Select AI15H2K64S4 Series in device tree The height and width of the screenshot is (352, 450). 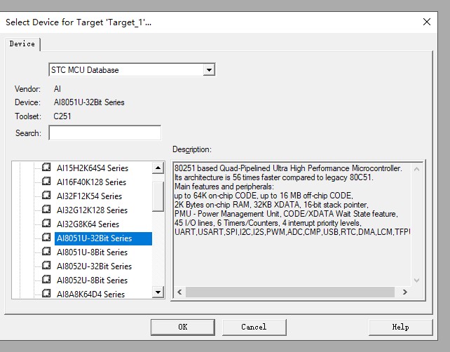coord(93,168)
